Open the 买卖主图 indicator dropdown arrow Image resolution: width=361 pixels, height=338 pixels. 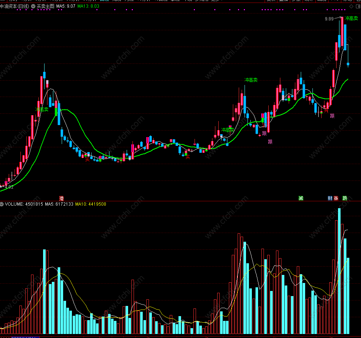pyautogui.click(x=33, y=6)
